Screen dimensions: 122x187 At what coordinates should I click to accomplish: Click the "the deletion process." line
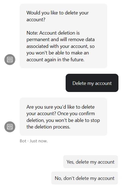48,127
